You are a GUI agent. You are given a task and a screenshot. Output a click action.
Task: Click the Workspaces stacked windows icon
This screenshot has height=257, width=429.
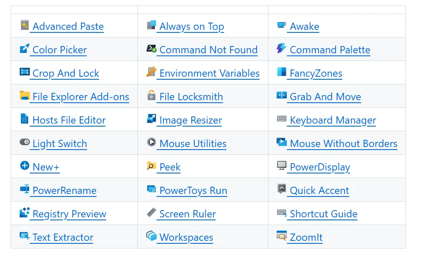pos(151,236)
